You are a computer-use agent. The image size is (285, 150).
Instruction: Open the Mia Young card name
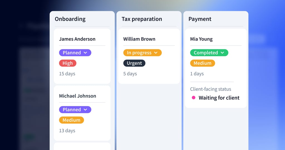(x=201, y=39)
